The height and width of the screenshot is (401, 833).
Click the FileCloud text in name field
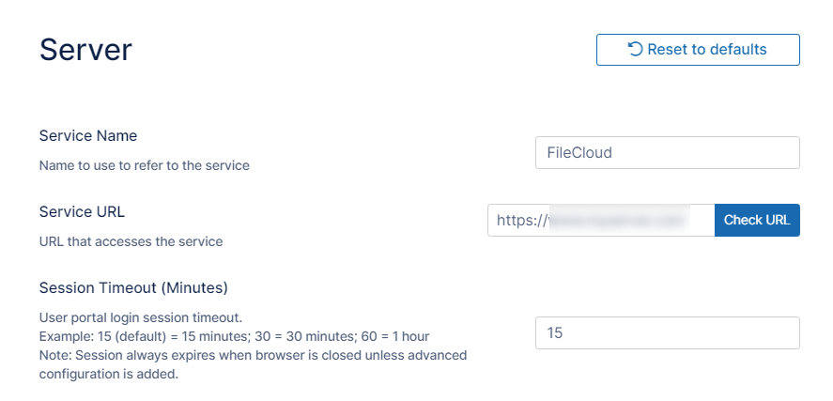pos(579,152)
